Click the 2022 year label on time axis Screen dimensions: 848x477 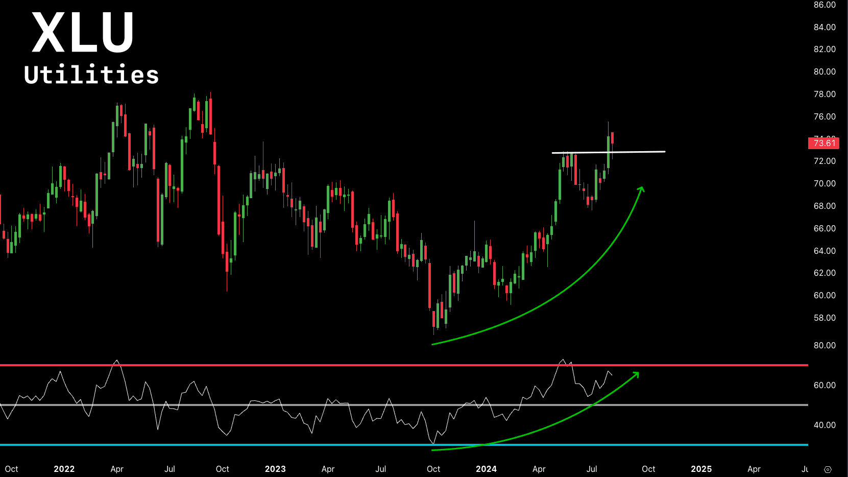64,469
